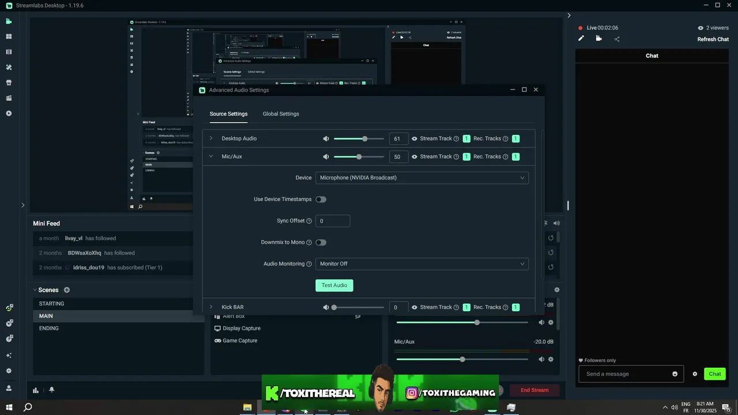This screenshot has width=738, height=415.
Task: Mute Mini Feed alerts speaker icon
Action: 557,223
